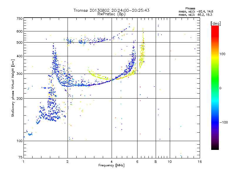
Task: Click the y-axis tick label "600"
Action: point(19,31)
